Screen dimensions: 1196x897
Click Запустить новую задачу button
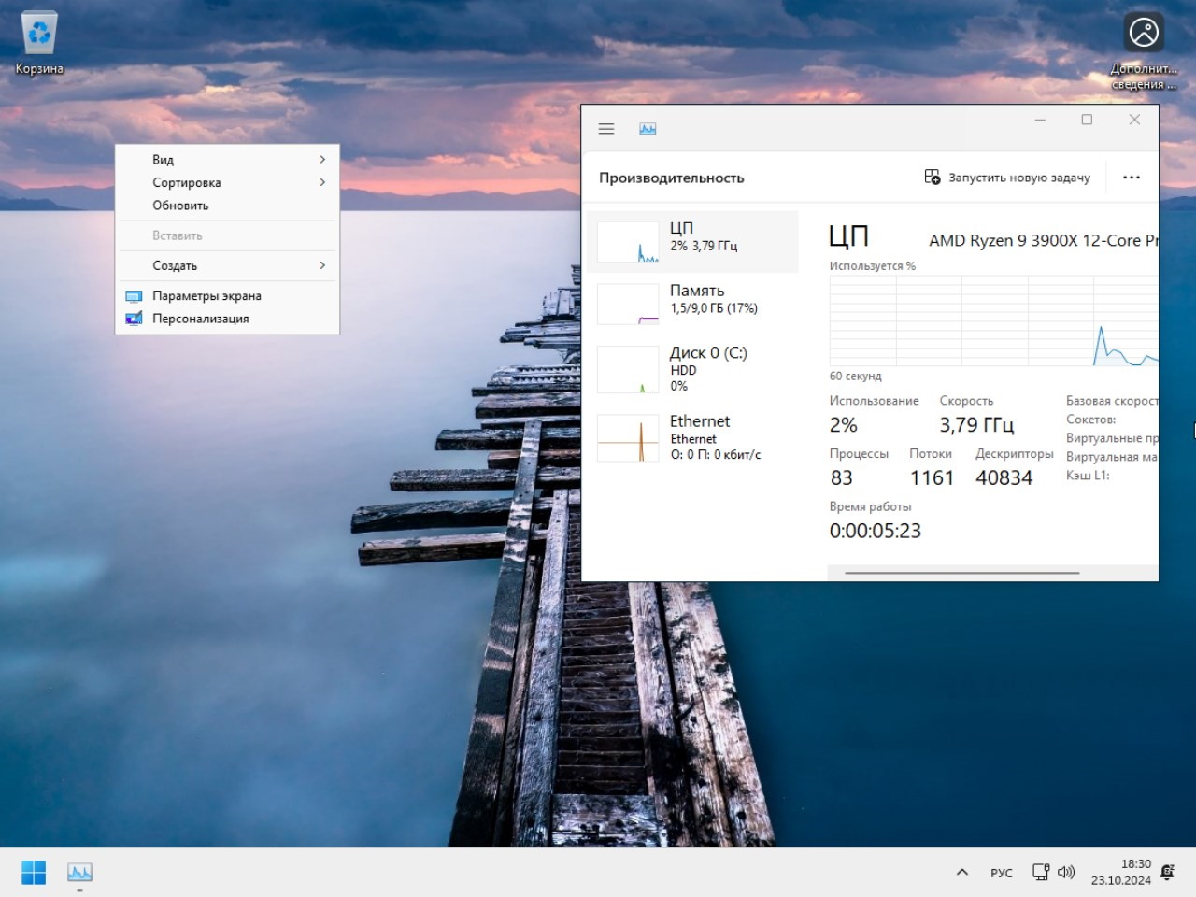pos(1007,178)
